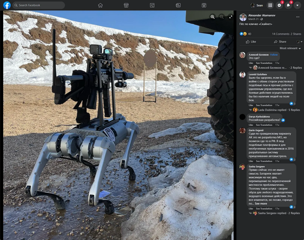Expand the account dropdown arrow
The width and height of the screenshot is (304, 240).
point(297,5)
